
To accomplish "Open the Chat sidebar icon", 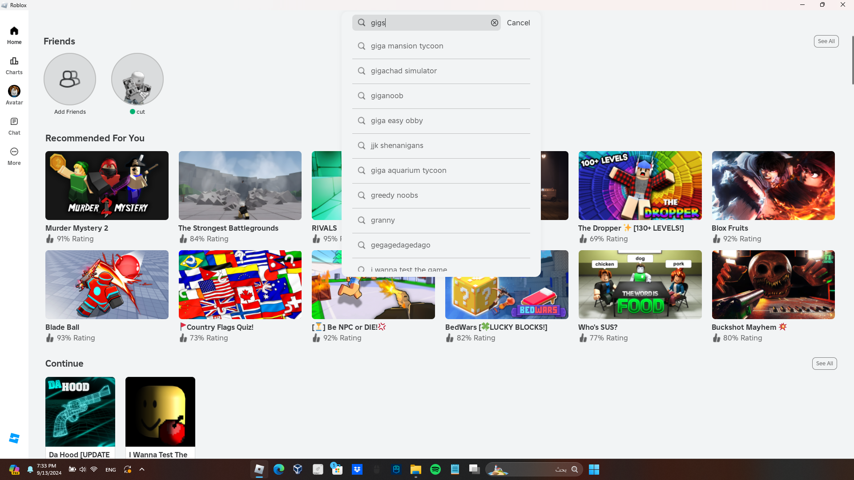I will (x=14, y=126).
